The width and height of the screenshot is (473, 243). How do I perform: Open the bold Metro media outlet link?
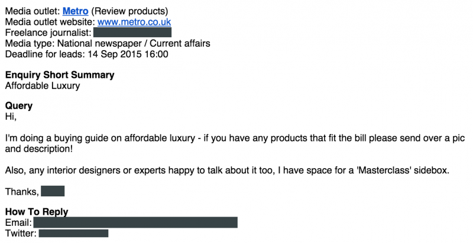coord(76,11)
